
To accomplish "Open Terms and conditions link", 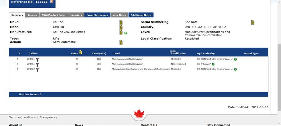I will [x=22, y=117].
